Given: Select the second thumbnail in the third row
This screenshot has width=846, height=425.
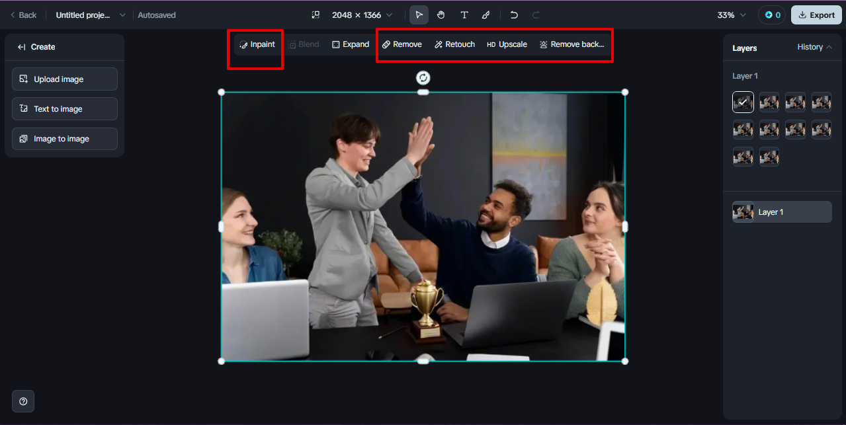Looking at the screenshot, I should 769,157.
